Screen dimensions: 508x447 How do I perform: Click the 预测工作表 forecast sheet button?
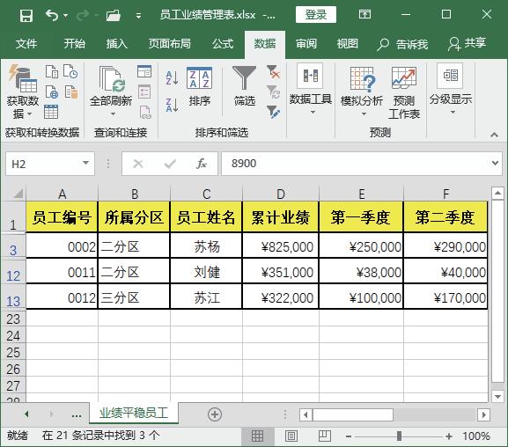point(404,93)
